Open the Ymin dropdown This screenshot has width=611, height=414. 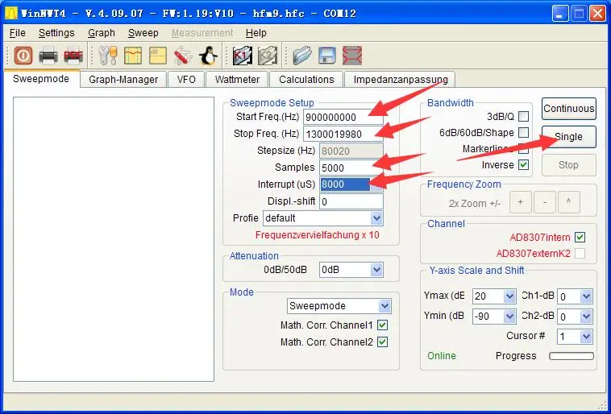(494, 317)
